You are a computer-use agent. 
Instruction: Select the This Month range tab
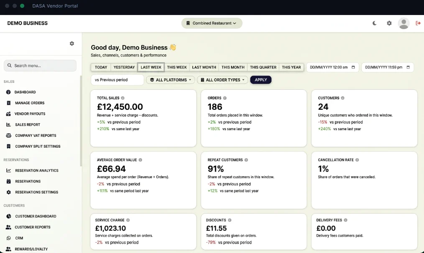coord(233,67)
